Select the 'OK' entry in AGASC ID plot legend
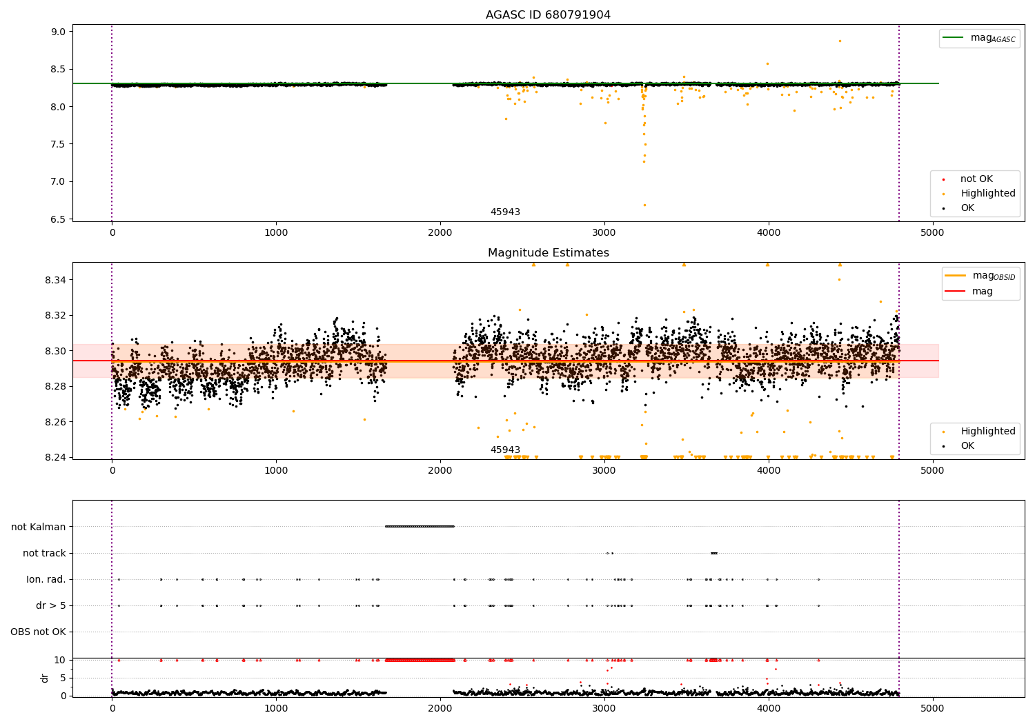Screen dimensions: 1035x724 967,208
